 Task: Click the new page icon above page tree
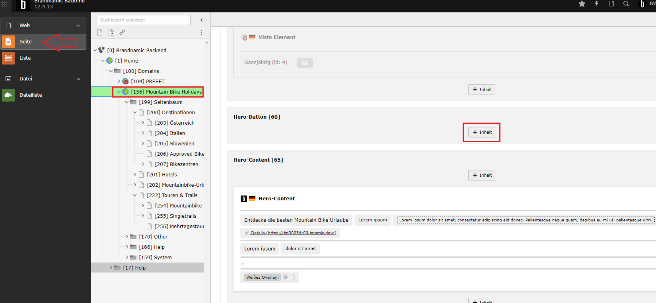pyautogui.click(x=100, y=32)
